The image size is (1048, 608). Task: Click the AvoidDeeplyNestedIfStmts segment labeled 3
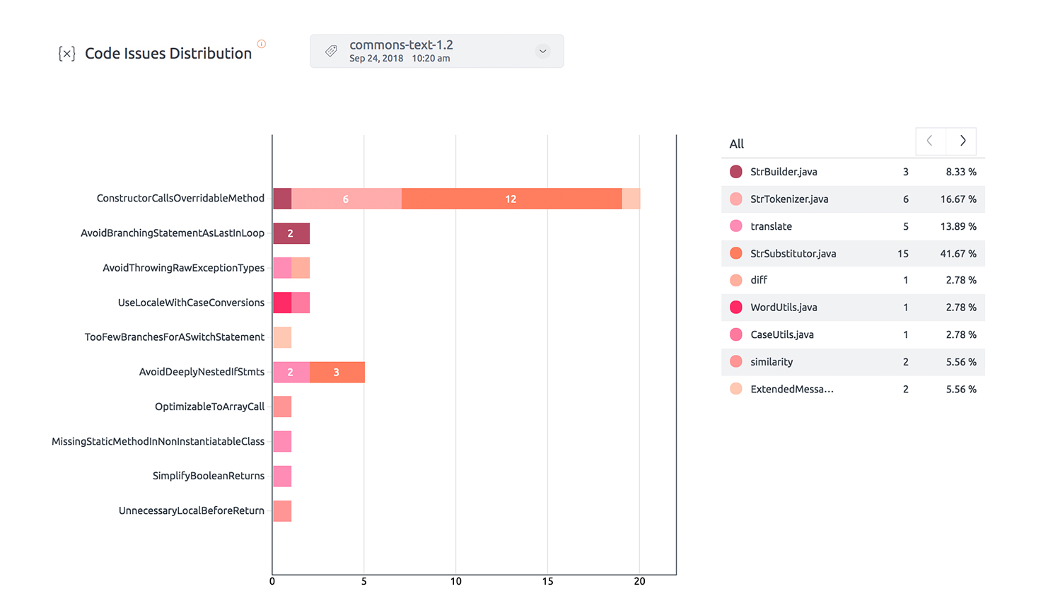[337, 372]
